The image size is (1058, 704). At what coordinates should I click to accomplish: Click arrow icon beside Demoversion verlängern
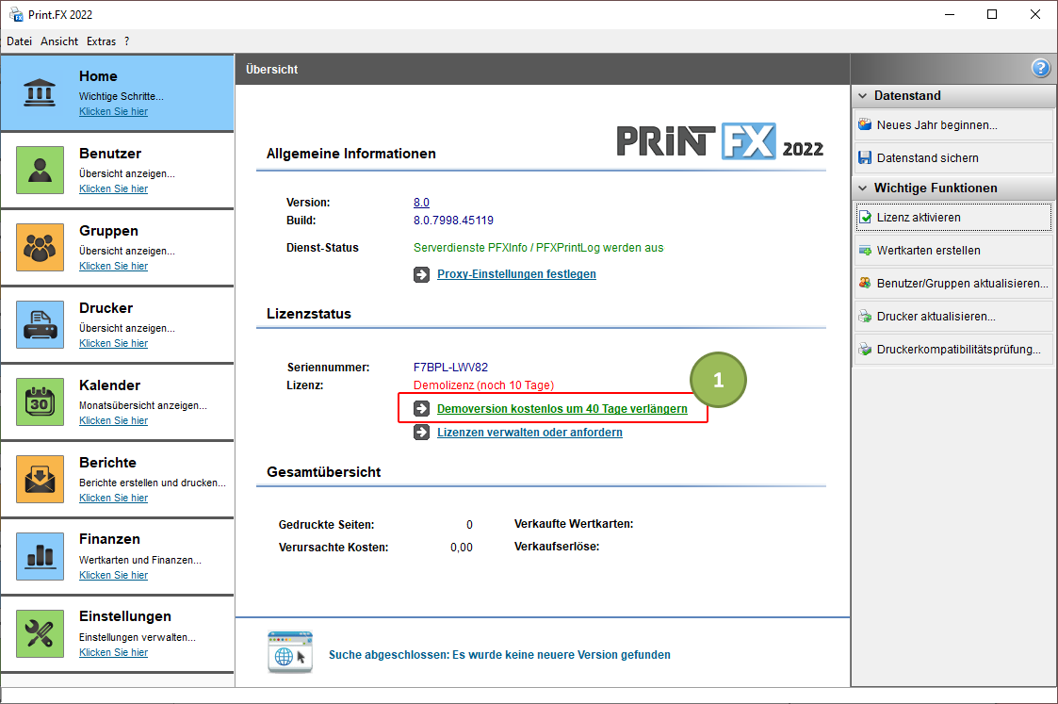pos(422,409)
